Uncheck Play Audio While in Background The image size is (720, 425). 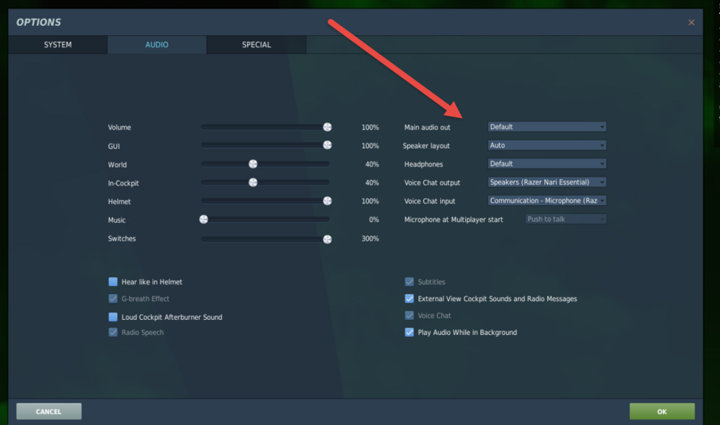click(x=410, y=333)
